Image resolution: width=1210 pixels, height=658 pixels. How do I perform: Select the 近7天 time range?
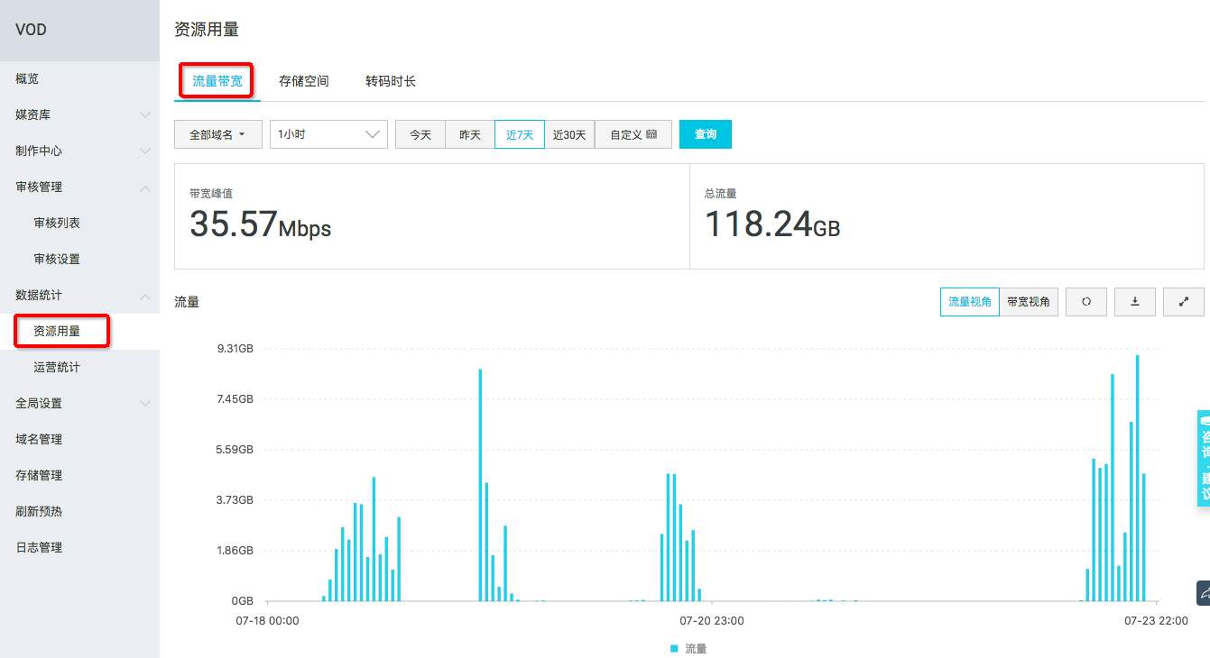point(520,134)
